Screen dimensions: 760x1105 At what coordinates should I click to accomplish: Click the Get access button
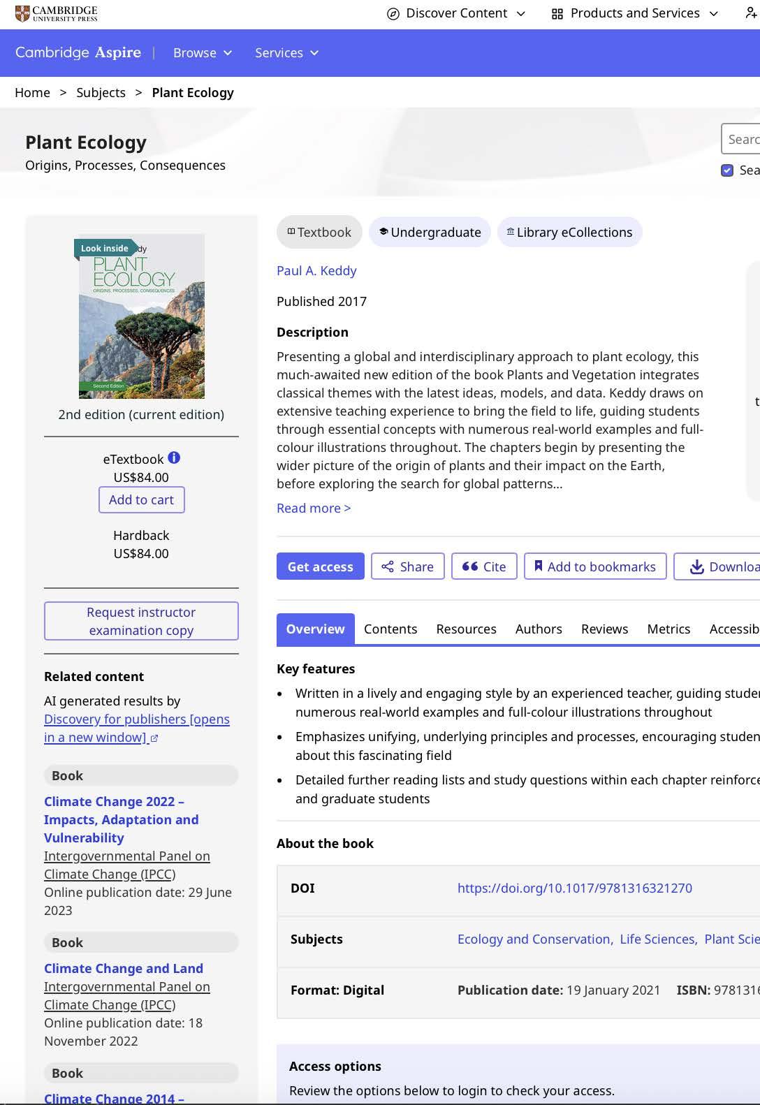click(x=321, y=566)
